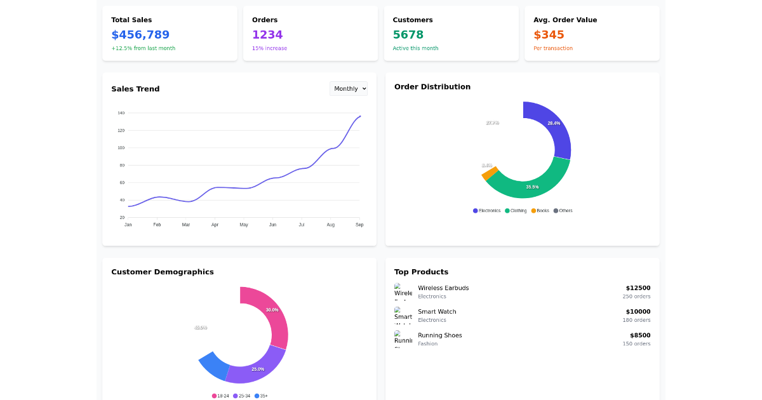
Task: Click the dropdown arrow next to Monthly
Action: 363,88
